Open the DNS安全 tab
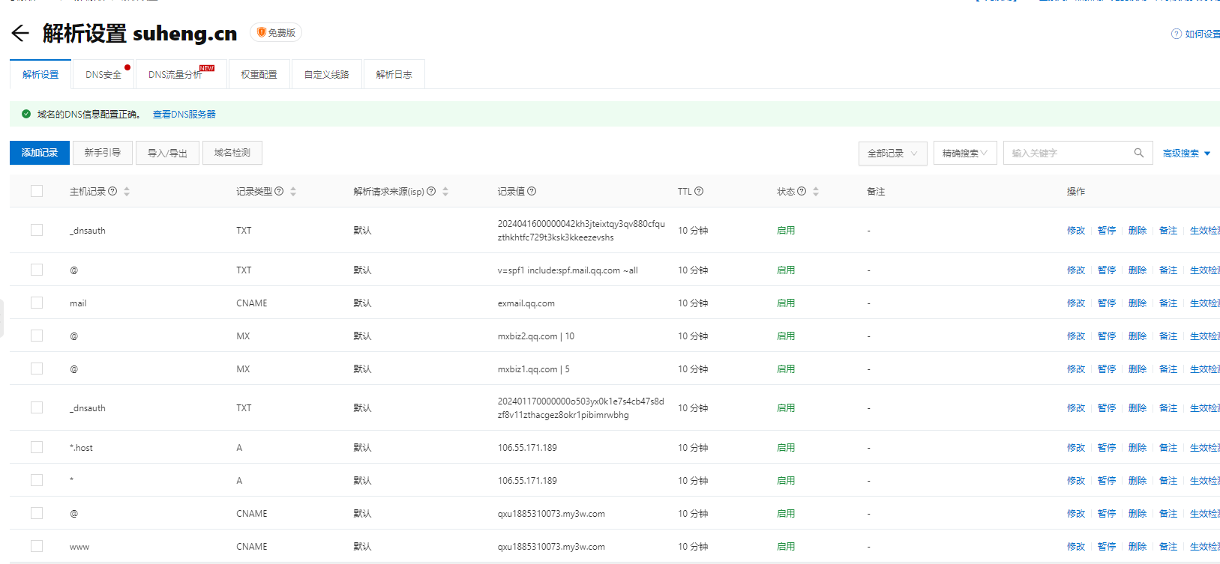1220x564 pixels. 103,74
